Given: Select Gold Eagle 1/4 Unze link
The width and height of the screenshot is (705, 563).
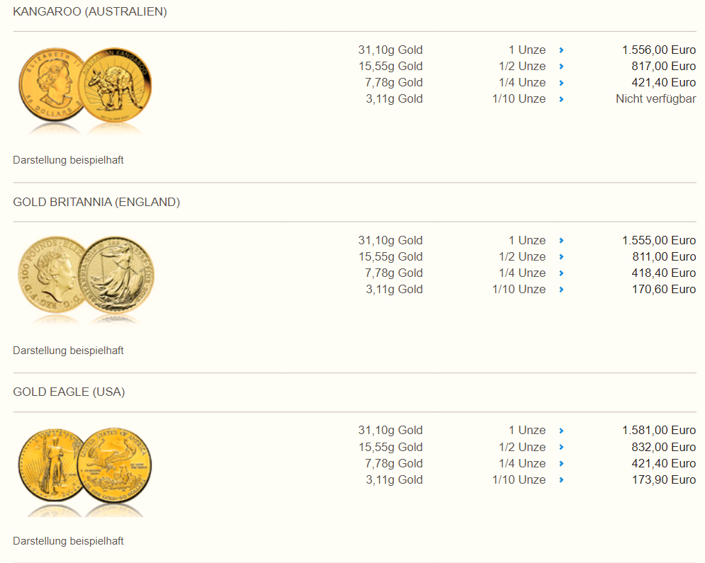Looking at the screenshot, I should (x=522, y=463).
